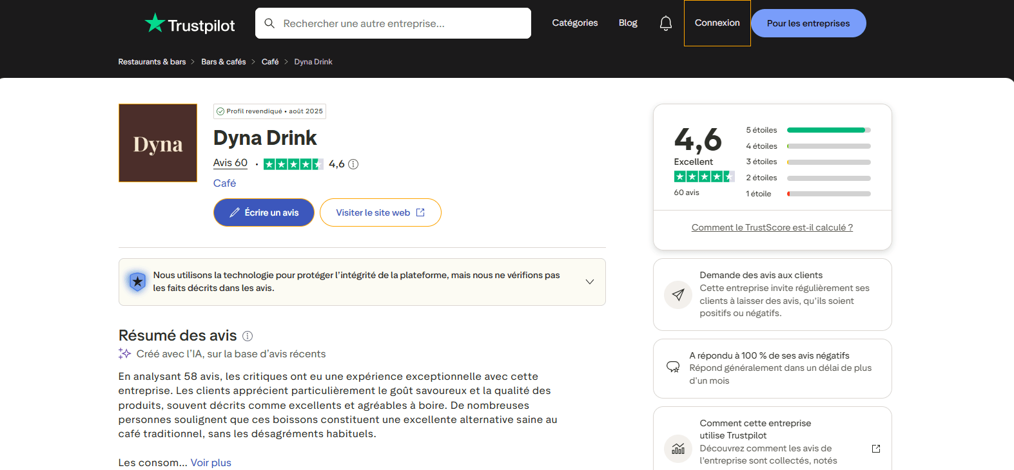Viewport: 1014px width, 470px height.
Task: Go to Restaurants & bars breadcrumb
Action: pos(152,62)
